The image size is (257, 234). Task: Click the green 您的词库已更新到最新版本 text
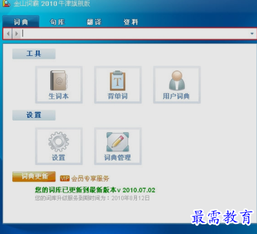pos(95,190)
